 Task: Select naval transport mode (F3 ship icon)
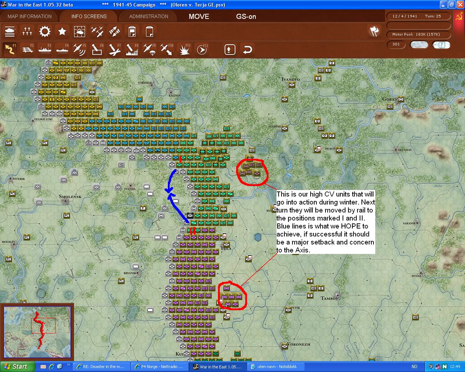click(45, 49)
